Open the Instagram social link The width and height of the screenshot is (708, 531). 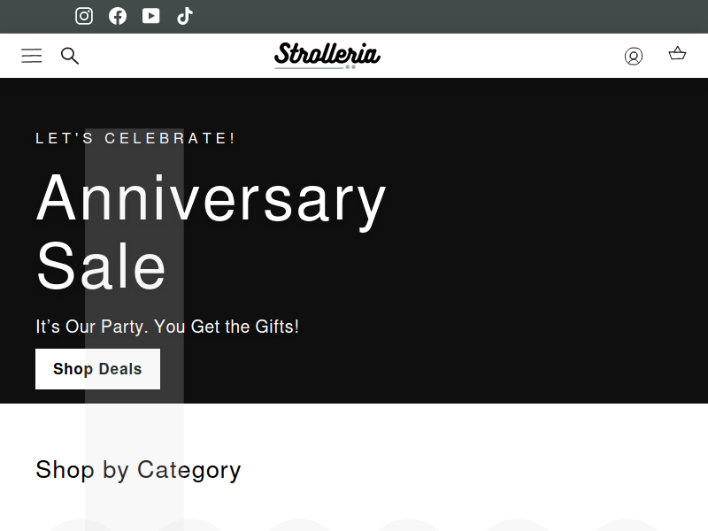(x=84, y=16)
